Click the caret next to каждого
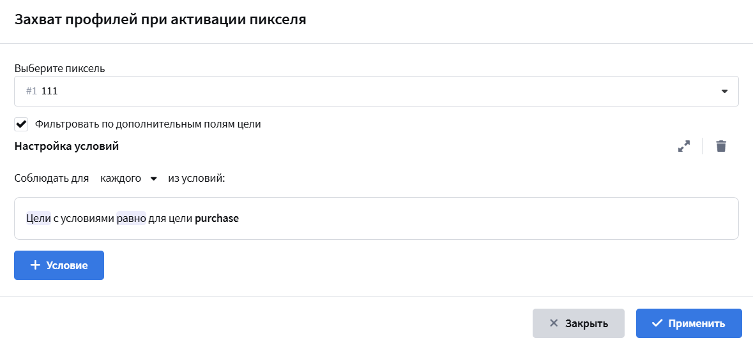Viewport: 753px width, 345px height. pos(154,179)
